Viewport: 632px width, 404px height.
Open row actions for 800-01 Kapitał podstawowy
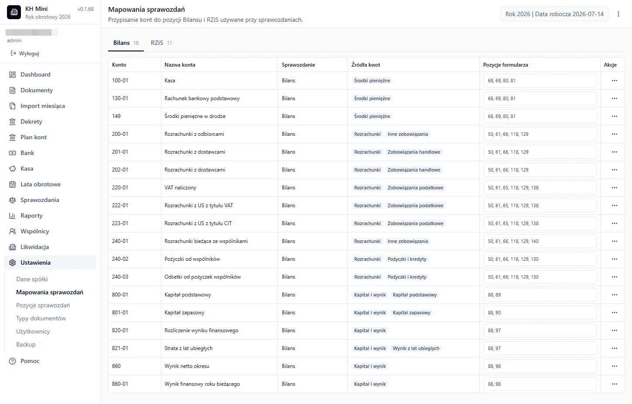pos(614,295)
